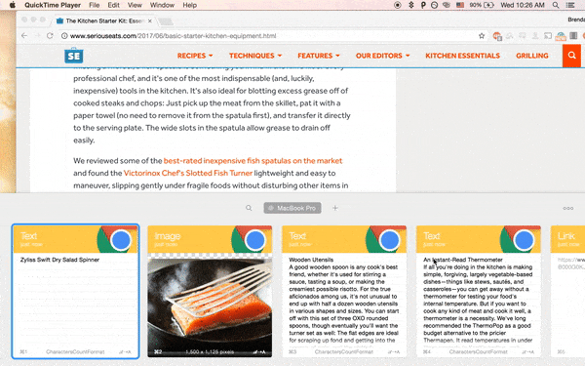Open the Paste three-dots more menu
The image size is (585, 366).
point(567,208)
